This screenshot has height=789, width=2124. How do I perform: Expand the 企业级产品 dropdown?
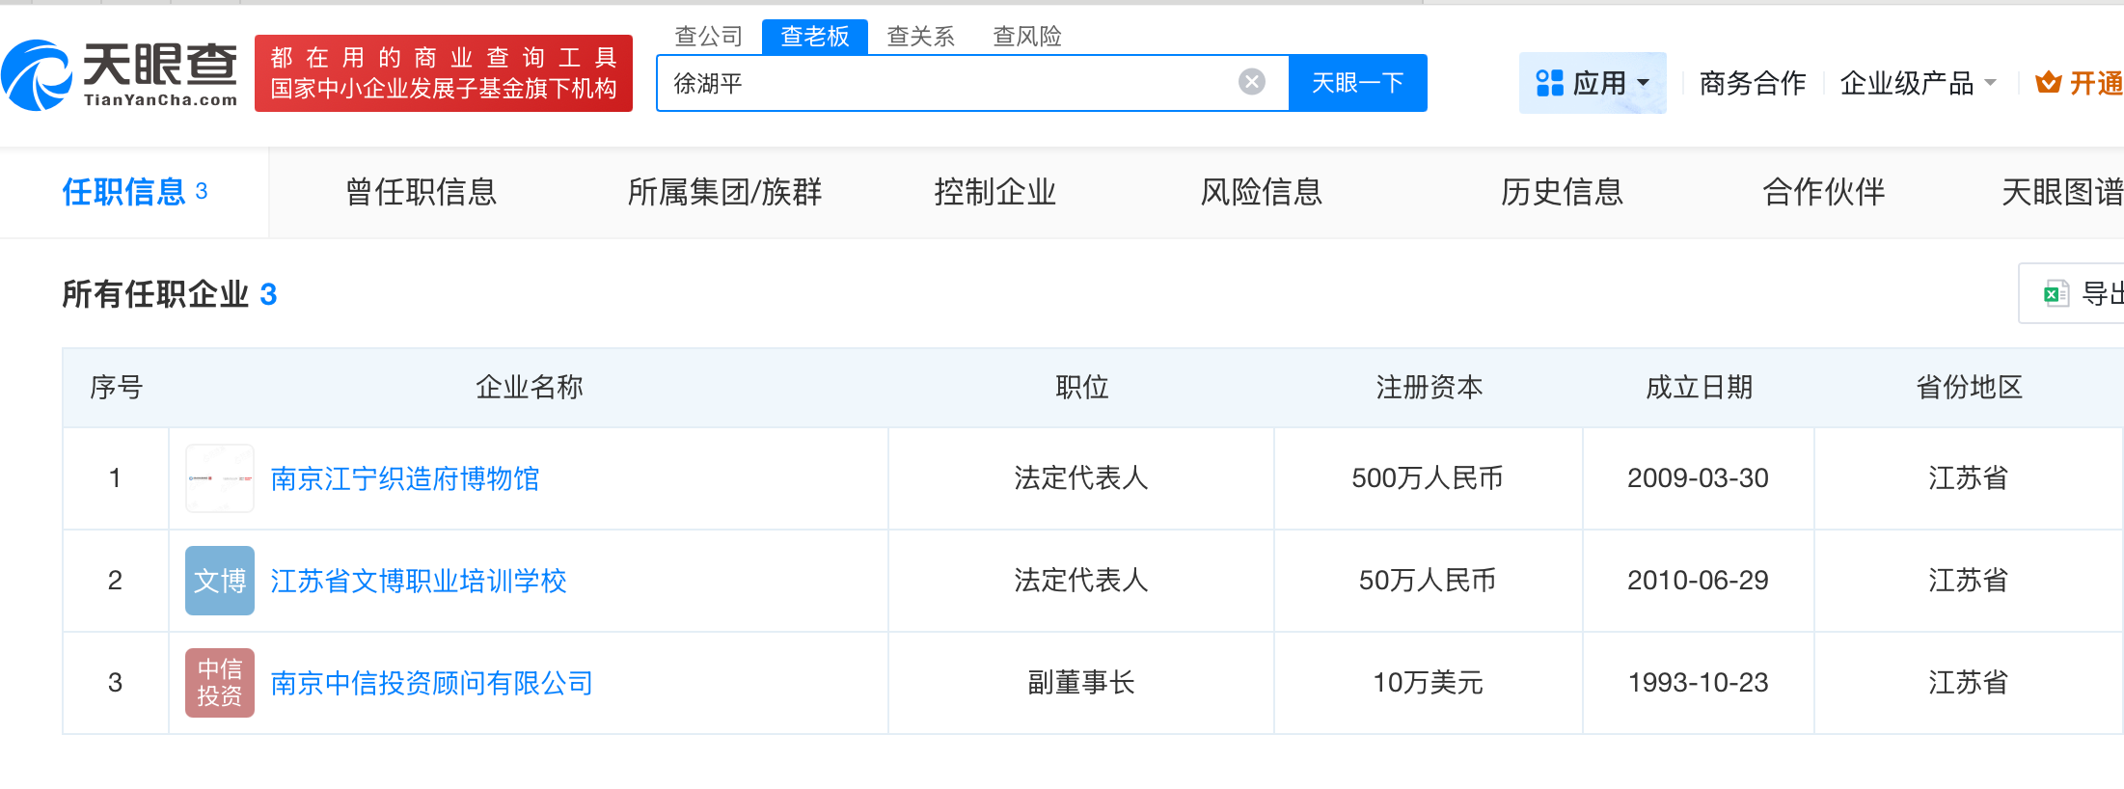(1918, 83)
